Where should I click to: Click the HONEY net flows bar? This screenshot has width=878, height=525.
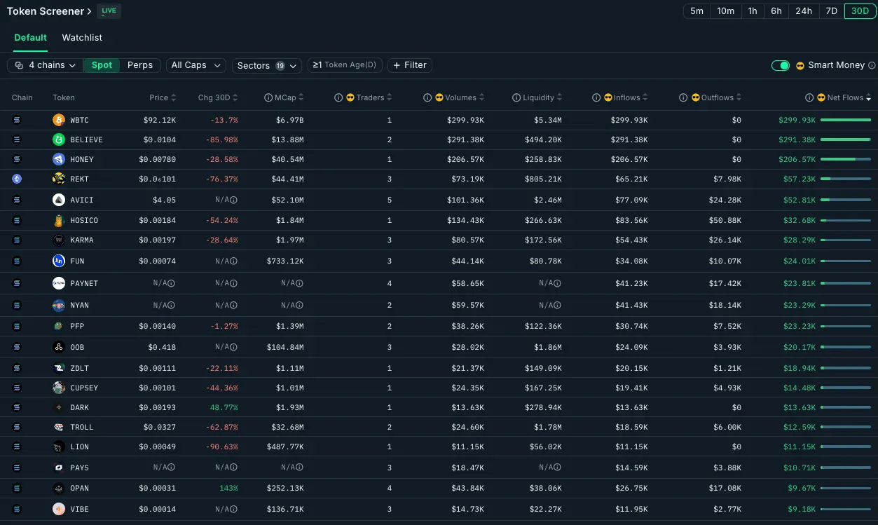click(846, 159)
